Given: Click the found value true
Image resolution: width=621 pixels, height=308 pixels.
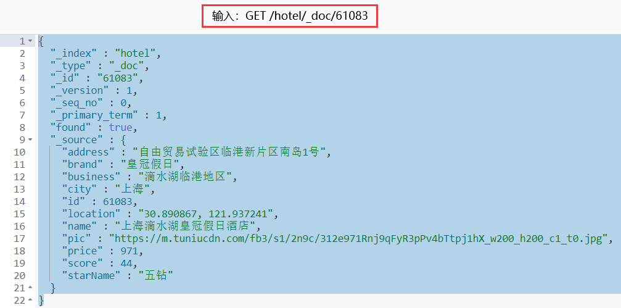Looking at the screenshot, I should (x=120, y=128).
